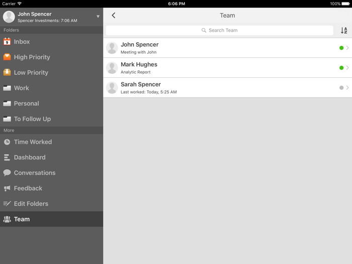Image resolution: width=352 pixels, height=264 pixels.
Task: Tap Sarah Spencer's gray status dot
Action: 341,88
